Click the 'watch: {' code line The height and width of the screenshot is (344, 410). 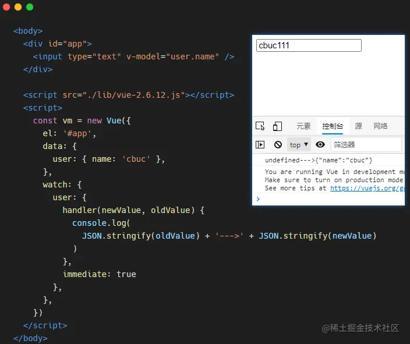[62, 185]
